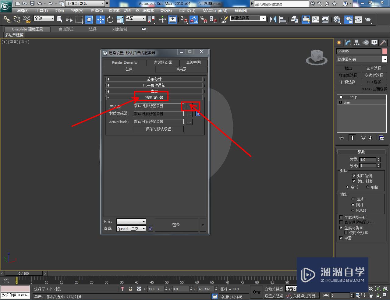390x300 pixels.
Task: Check the 生成贴图坐标 checkbox
Action: (341, 217)
